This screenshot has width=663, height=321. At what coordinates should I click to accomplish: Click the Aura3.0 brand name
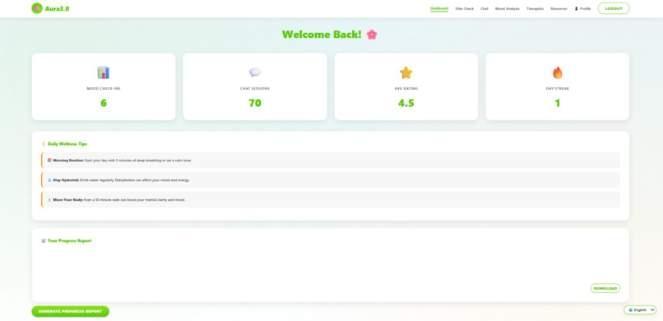[x=57, y=8]
